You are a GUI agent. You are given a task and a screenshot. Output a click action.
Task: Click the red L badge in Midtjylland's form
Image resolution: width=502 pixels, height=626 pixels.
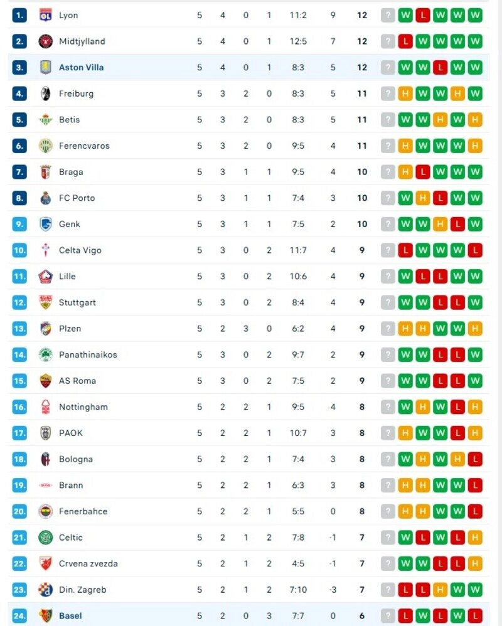[406, 41]
